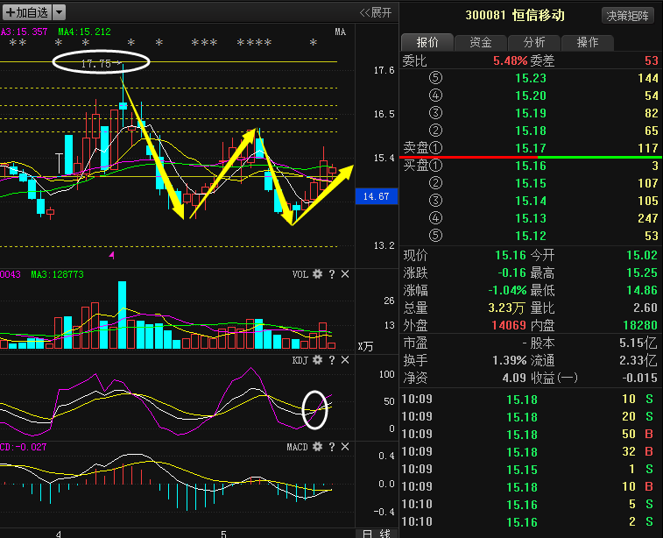Click the stock title 300081 恒信移动
This screenshot has height=538, width=663.
[515, 16]
